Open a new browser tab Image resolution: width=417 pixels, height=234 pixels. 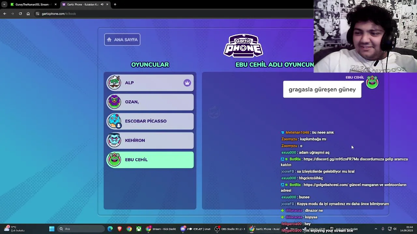point(115,5)
